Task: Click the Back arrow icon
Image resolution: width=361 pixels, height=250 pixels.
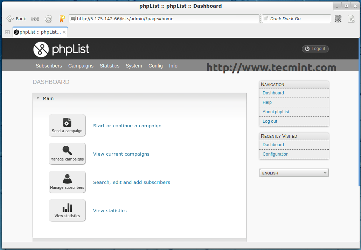Action: click(10, 19)
